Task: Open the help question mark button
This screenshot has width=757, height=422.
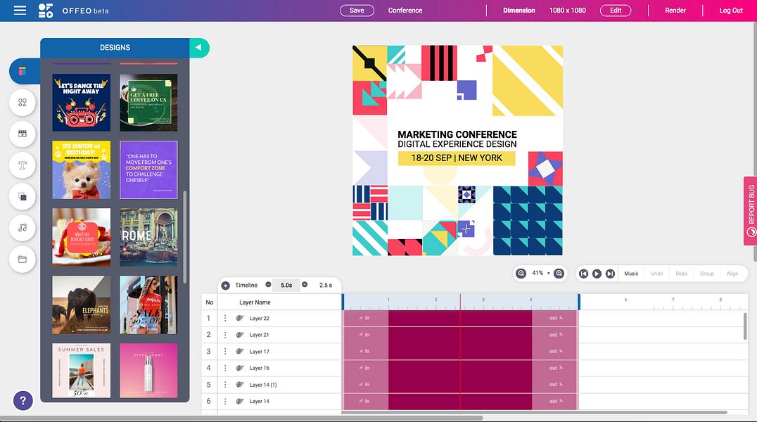Action: click(x=23, y=400)
